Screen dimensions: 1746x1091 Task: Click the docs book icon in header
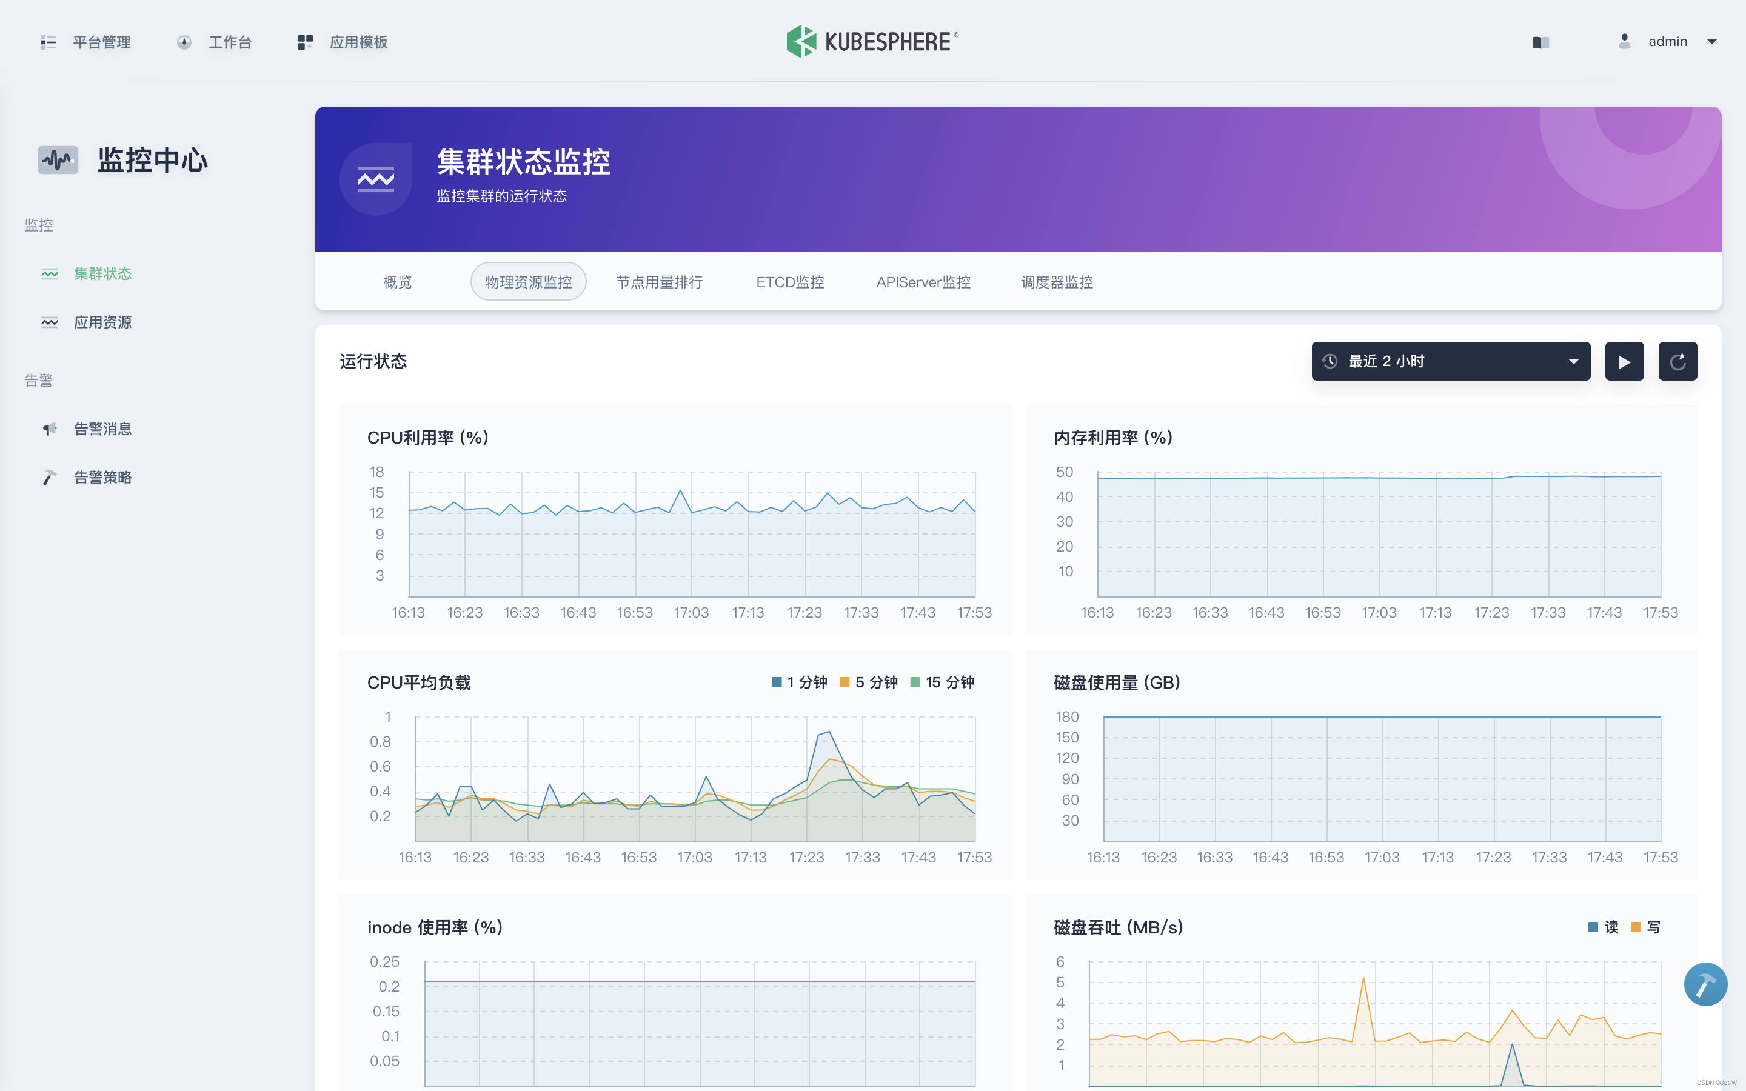tap(1540, 42)
